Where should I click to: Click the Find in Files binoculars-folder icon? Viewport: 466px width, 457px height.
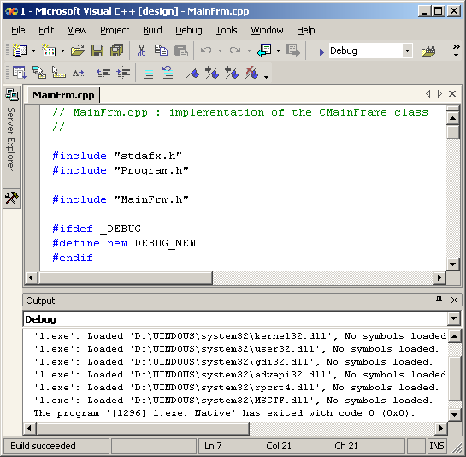point(428,51)
